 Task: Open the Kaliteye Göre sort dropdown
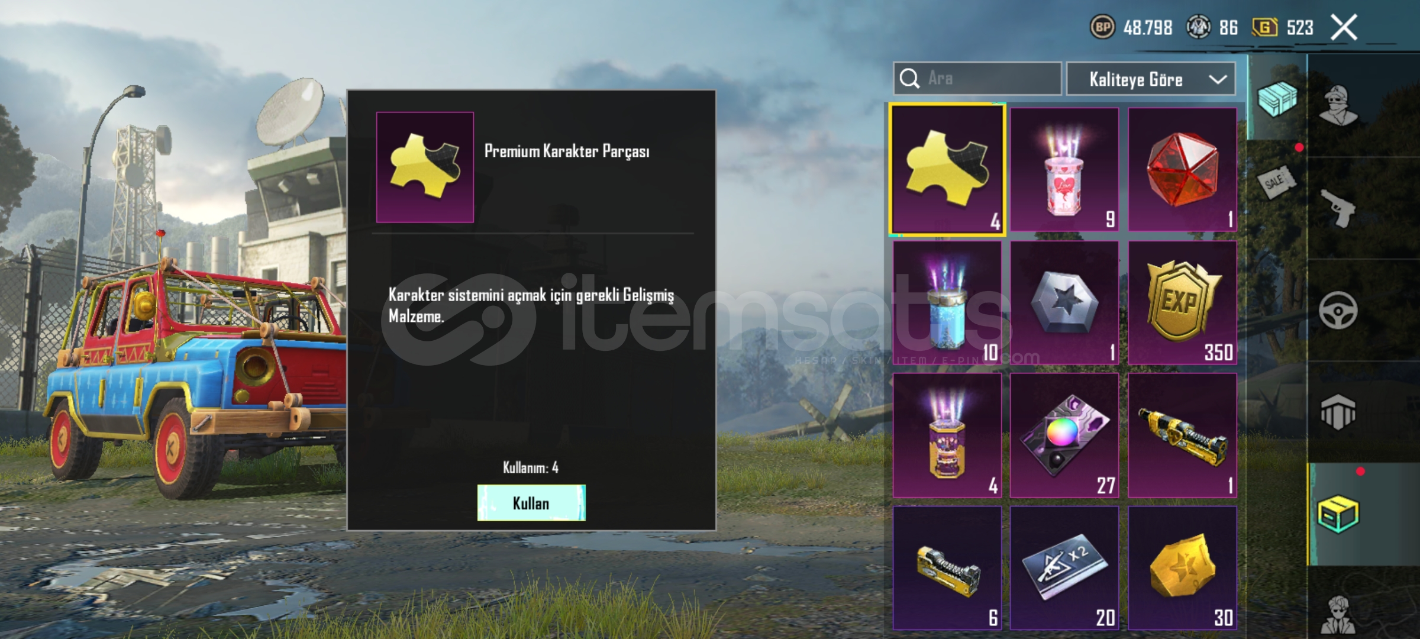click(1151, 79)
